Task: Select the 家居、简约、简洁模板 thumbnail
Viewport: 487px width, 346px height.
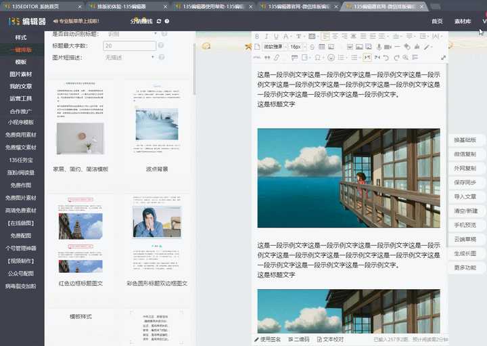Action: pos(80,126)
